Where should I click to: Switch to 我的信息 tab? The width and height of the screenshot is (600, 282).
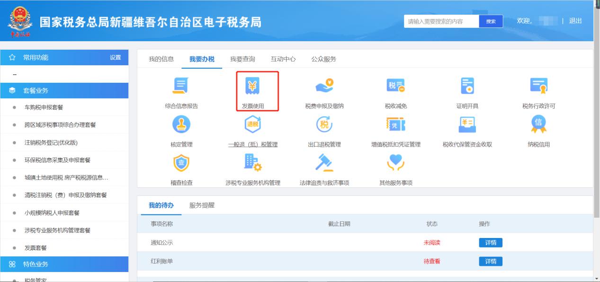tap(161, 59)
